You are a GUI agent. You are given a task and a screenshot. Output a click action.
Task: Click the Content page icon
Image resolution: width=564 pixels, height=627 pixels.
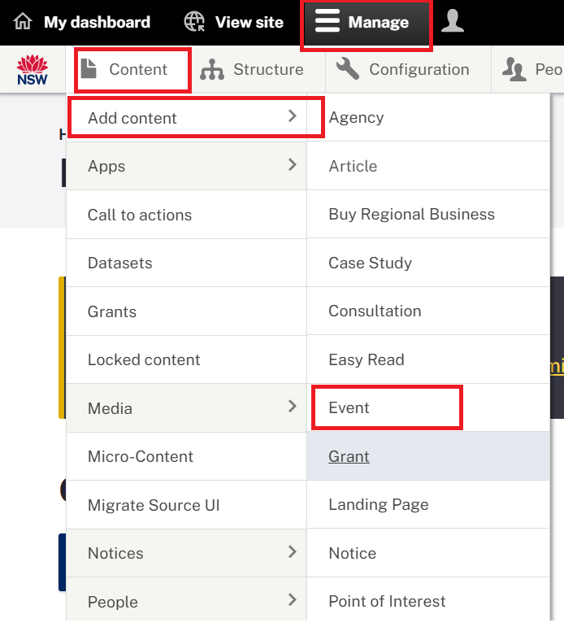[89, 68]
